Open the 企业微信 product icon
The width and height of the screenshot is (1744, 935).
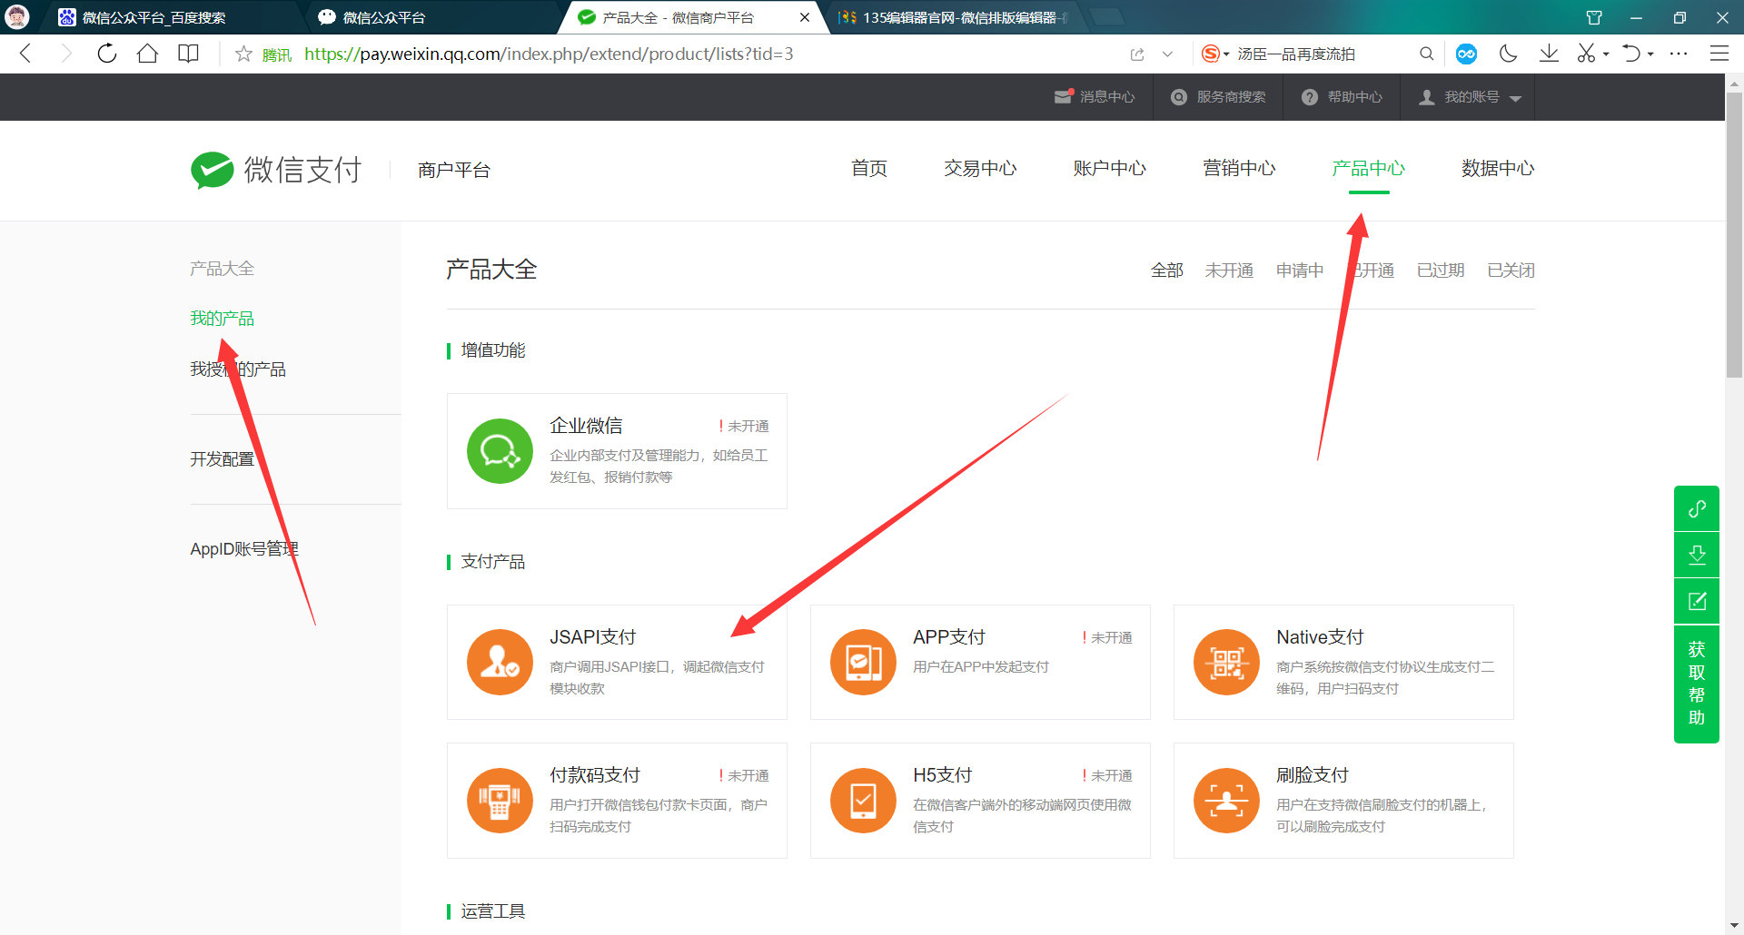pyautogui.click(x=500, y=451)
